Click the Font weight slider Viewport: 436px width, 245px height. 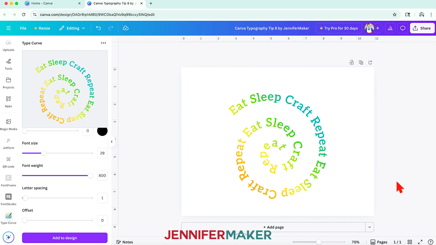[57, 176]
